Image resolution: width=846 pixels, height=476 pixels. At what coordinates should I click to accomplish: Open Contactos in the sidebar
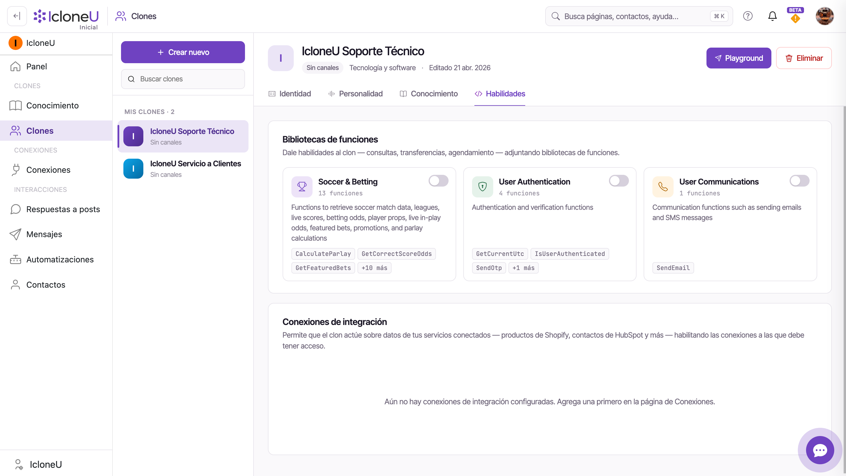coord(56,285)
